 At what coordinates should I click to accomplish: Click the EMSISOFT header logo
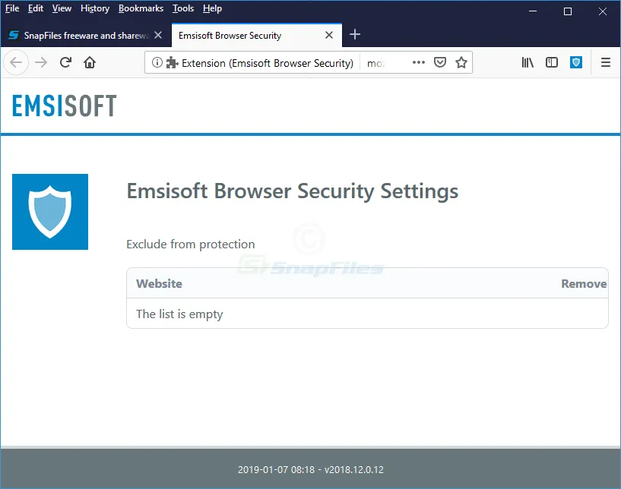point(64,106)
